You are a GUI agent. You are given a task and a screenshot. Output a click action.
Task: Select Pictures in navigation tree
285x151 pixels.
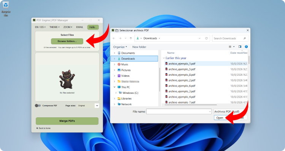(x=126, y=70)
